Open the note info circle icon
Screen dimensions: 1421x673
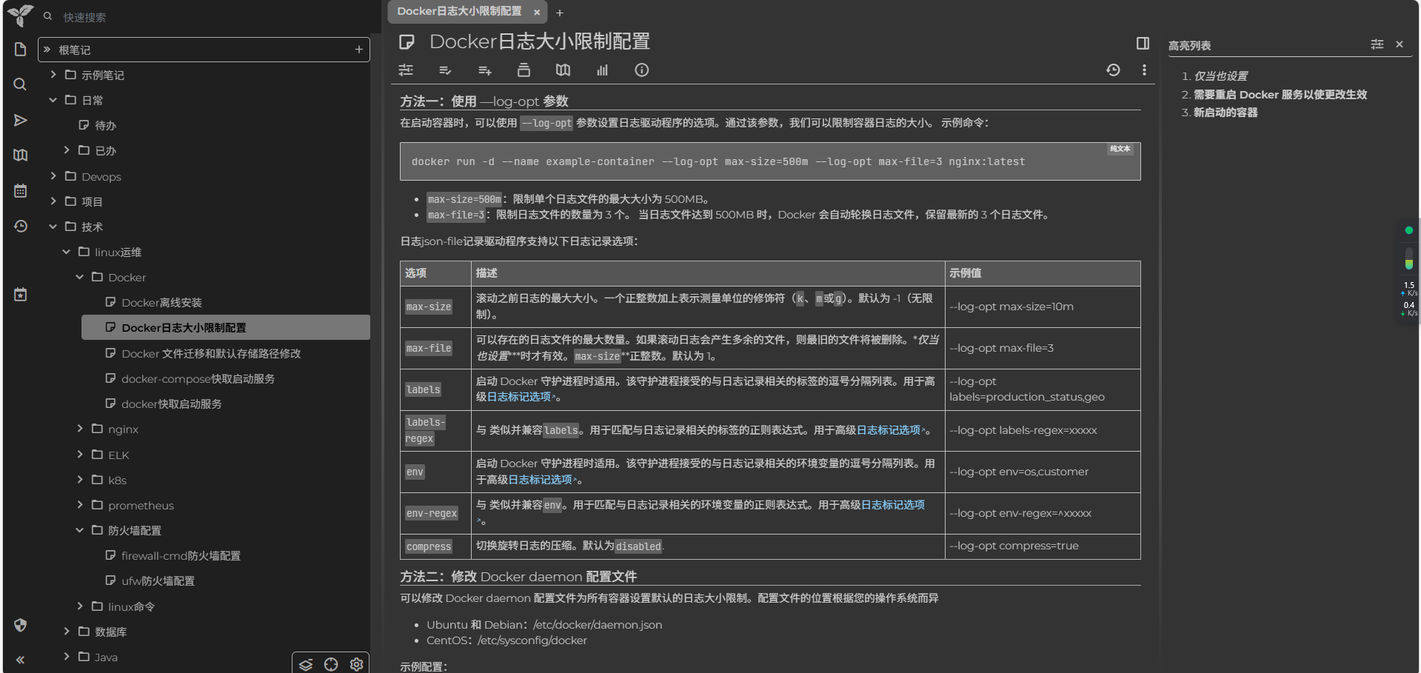pos(641,70)
